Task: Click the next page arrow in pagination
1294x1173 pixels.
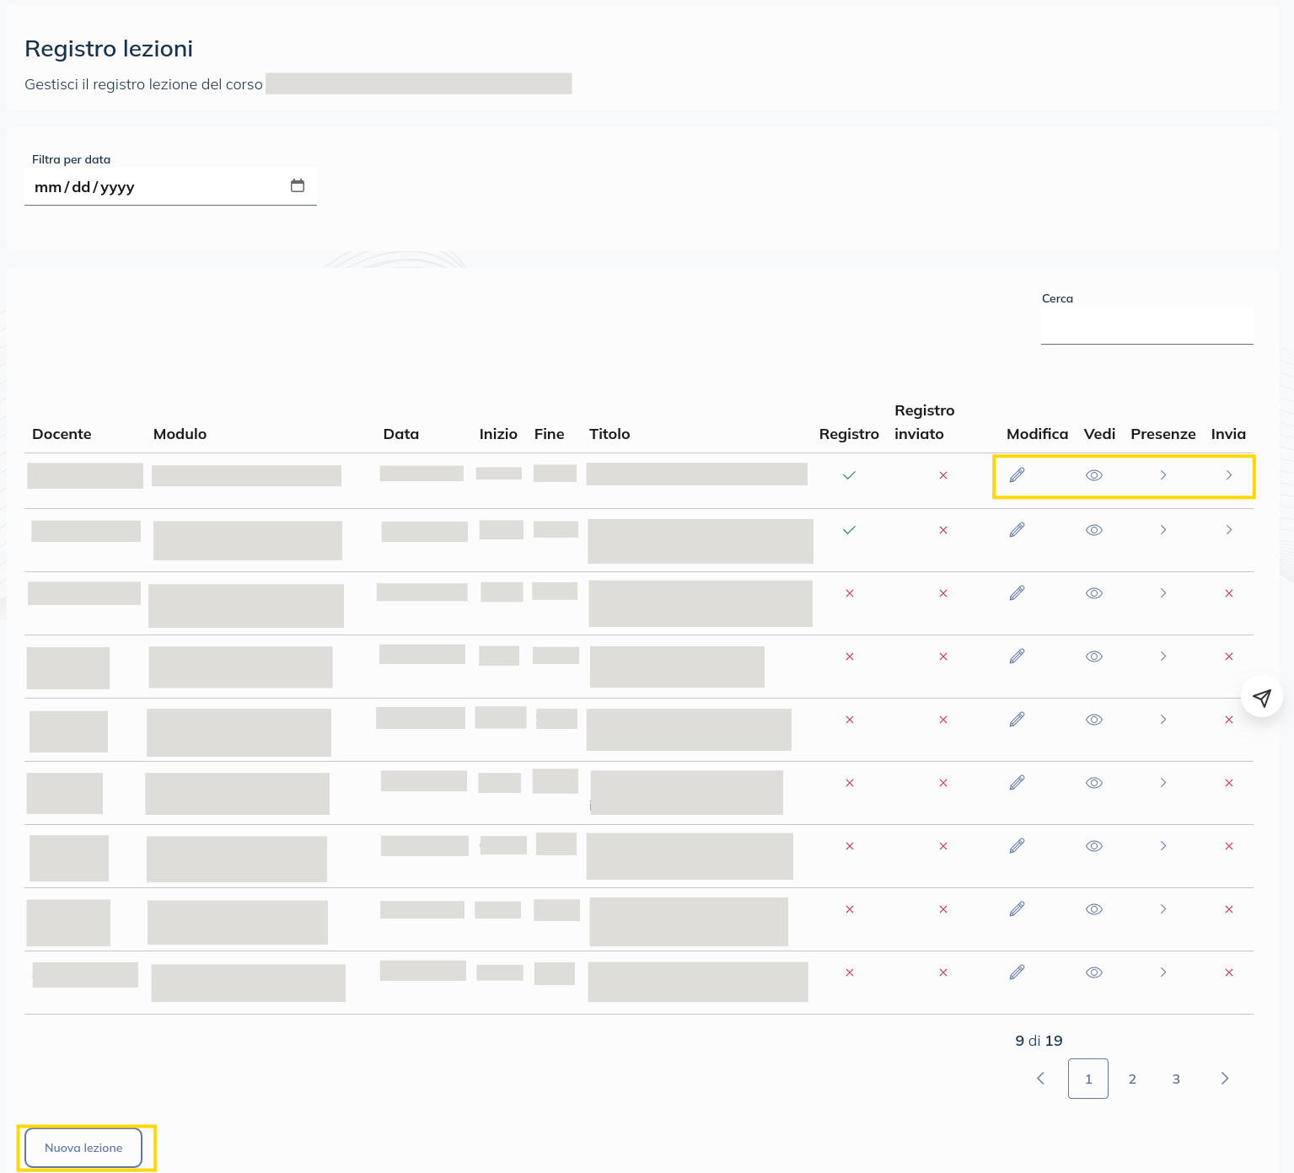Action: pos(1224,1079)
